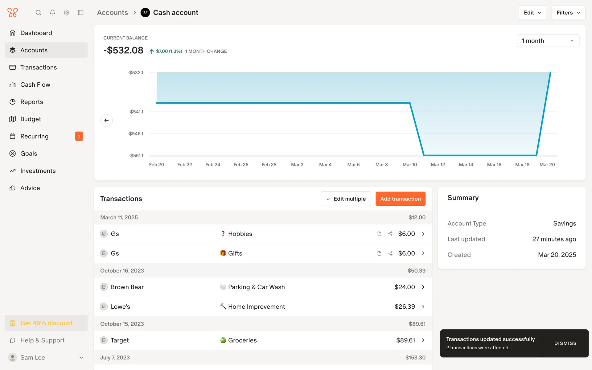Open the Filters dropdown
Image resolution: width=592 pixels, height=370 pixels.
(x=568, y=13)
